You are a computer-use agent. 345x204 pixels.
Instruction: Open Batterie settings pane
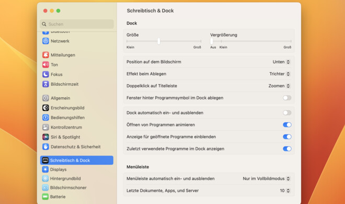click(x=76, y=197)
